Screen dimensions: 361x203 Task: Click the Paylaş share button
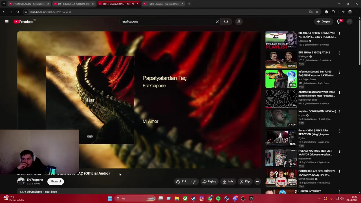coord(209,182)
